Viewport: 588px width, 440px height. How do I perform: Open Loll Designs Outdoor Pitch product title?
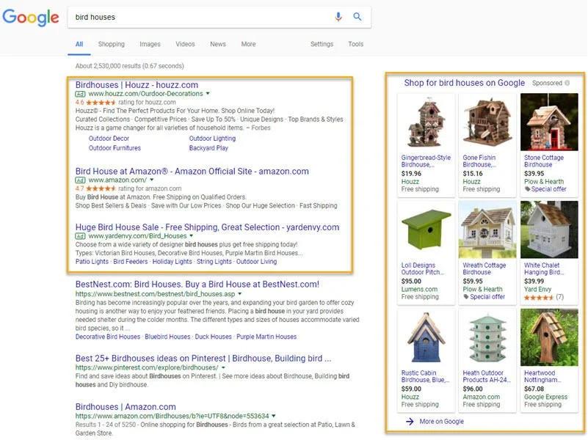click(423, 268)
